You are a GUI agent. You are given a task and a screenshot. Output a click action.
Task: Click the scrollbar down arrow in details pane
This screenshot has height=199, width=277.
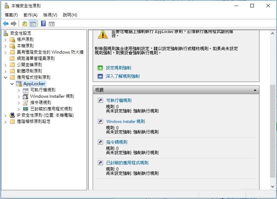pyautogui.click(x=272, y=186)
